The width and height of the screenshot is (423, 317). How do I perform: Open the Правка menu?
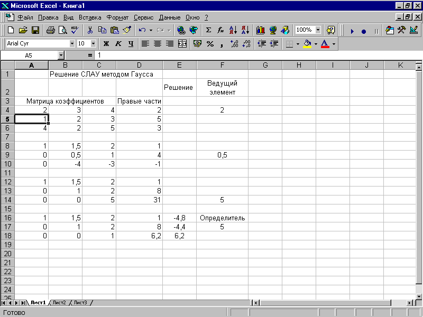point(48,17)
